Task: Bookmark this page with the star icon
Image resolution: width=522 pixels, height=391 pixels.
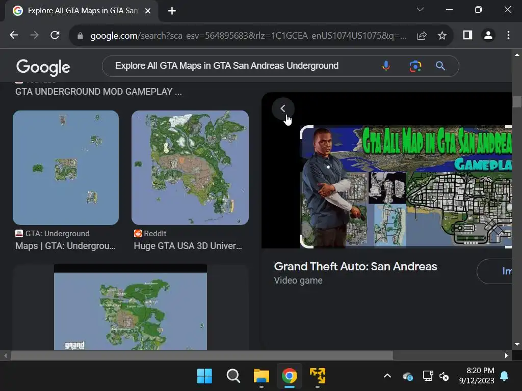Action: tap(442, 36)
